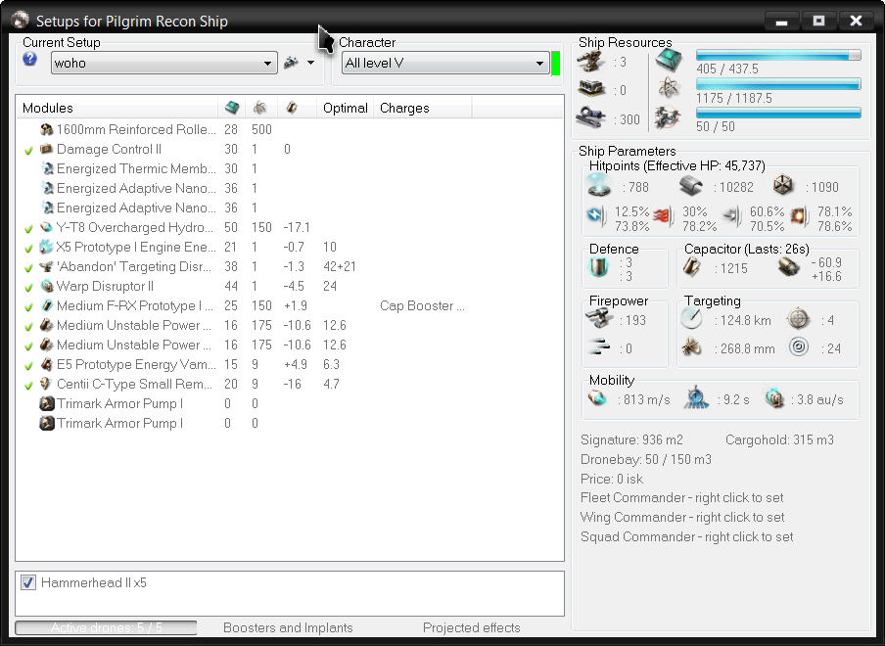Click the targeting range icon 124.8 km

pos(691,319)
